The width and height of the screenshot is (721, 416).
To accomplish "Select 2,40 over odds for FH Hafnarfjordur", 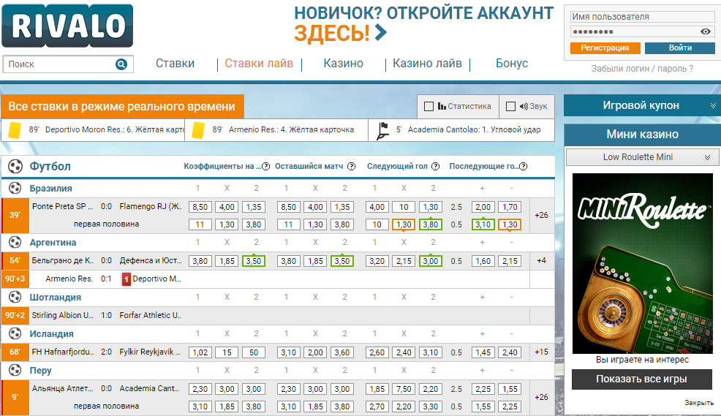I will tap(510, 352).
